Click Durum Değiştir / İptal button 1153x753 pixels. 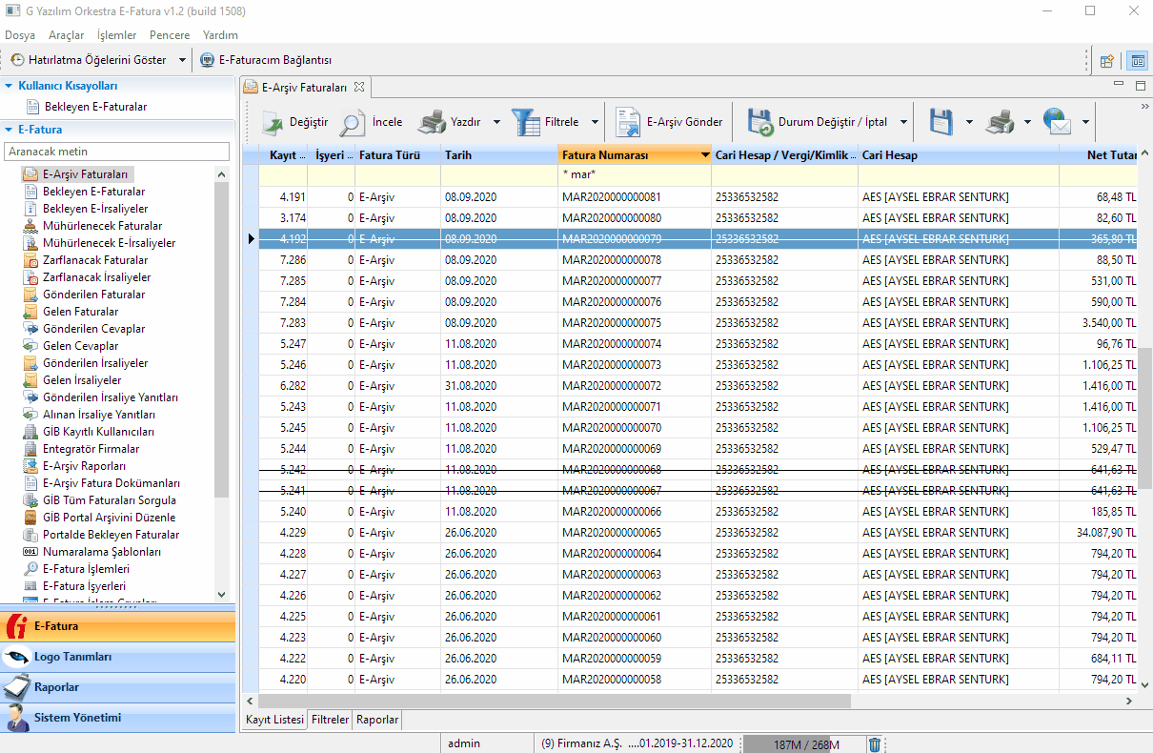coord(818,123)
